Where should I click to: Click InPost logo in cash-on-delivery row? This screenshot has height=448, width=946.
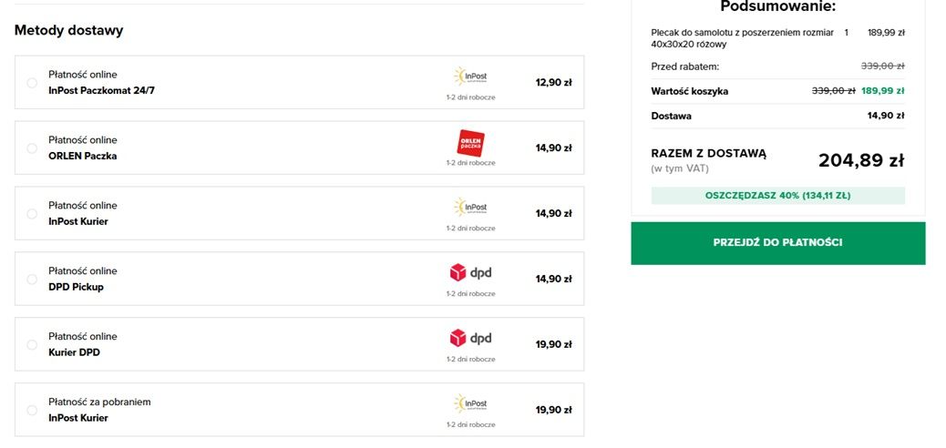point(470,404)
